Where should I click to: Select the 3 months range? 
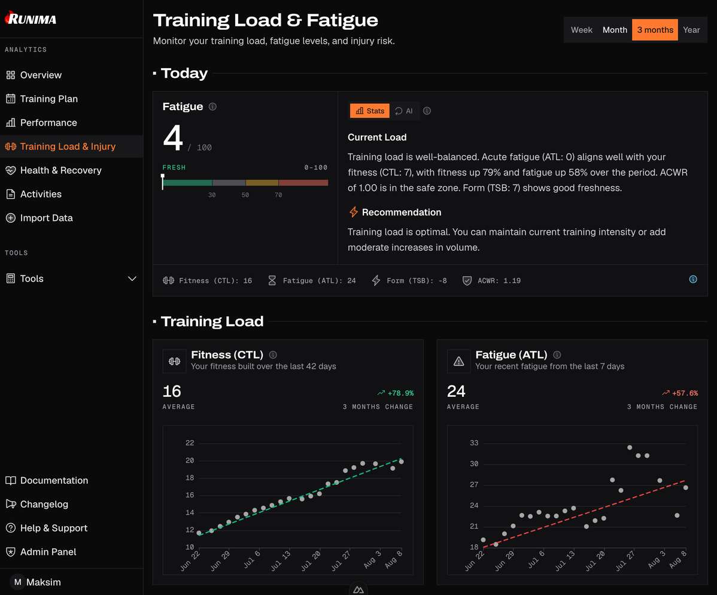coord(655,30)
